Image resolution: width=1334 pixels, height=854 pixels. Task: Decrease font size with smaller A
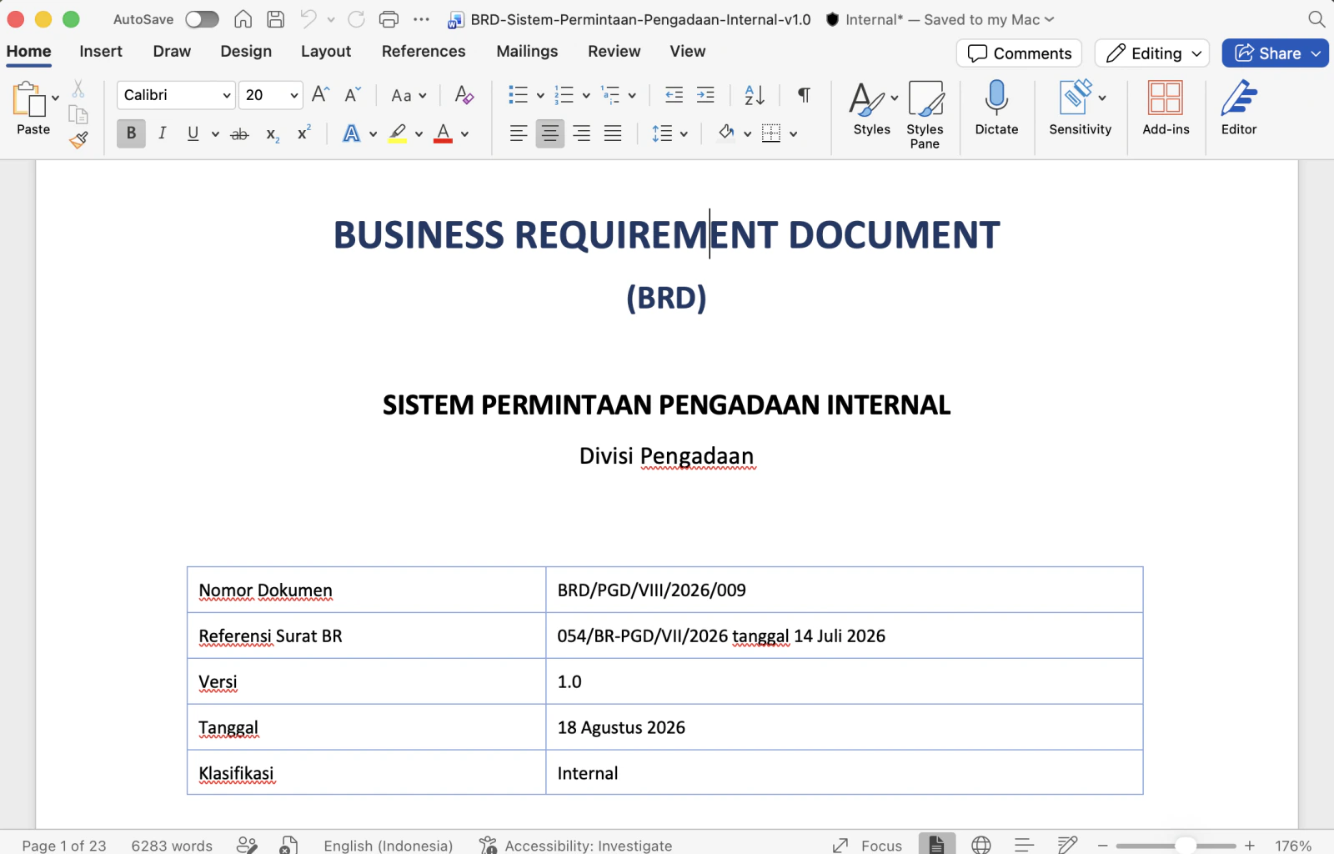tap(353, 95)
